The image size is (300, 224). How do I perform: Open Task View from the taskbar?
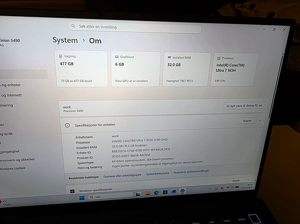138,194
